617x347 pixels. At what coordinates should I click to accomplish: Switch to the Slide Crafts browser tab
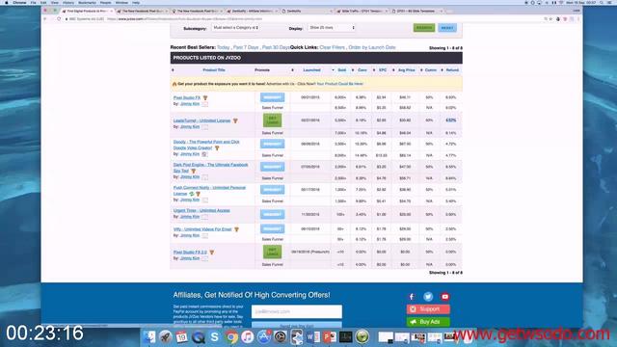pos(362,11)
